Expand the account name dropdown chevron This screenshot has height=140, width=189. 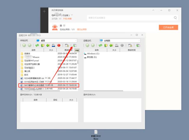point(72,15)
